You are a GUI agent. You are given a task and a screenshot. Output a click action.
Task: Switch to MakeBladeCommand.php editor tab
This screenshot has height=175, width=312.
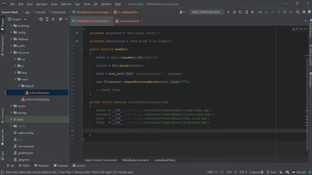coord(92,21)
